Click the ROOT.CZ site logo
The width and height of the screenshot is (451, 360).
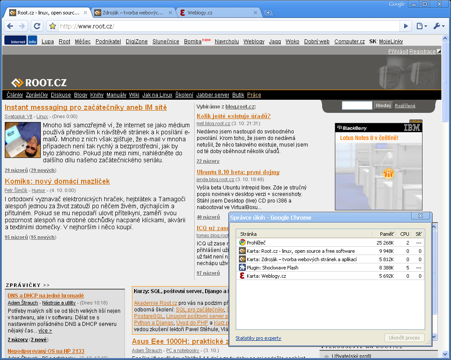39,83
